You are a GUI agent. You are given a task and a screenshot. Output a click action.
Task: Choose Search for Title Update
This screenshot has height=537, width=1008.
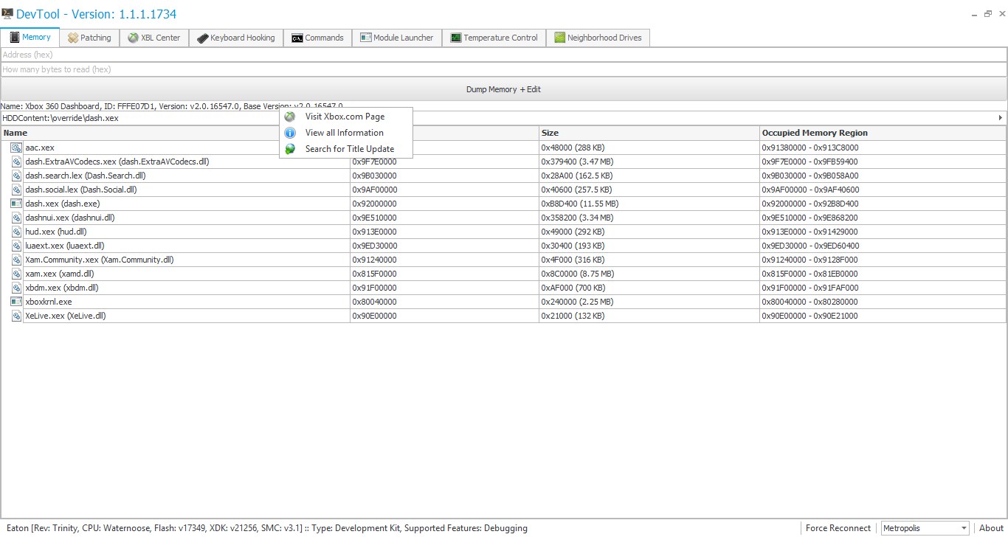click(345, 149)
